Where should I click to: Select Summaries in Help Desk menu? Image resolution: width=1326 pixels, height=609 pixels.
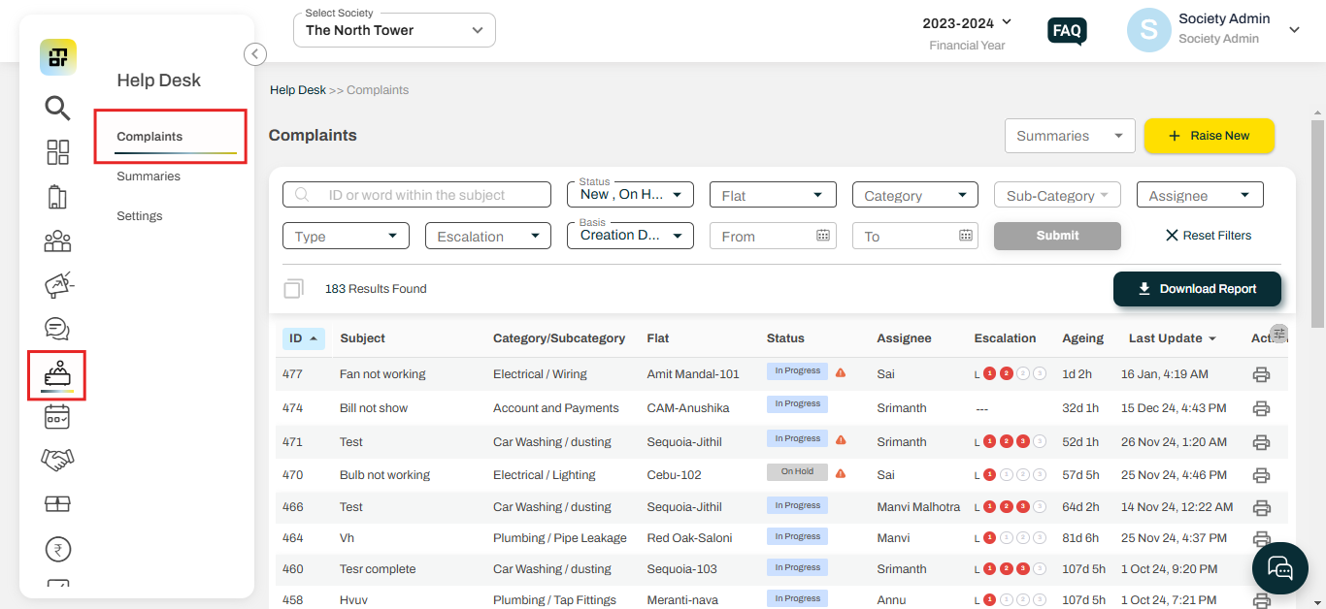[149, 176]
